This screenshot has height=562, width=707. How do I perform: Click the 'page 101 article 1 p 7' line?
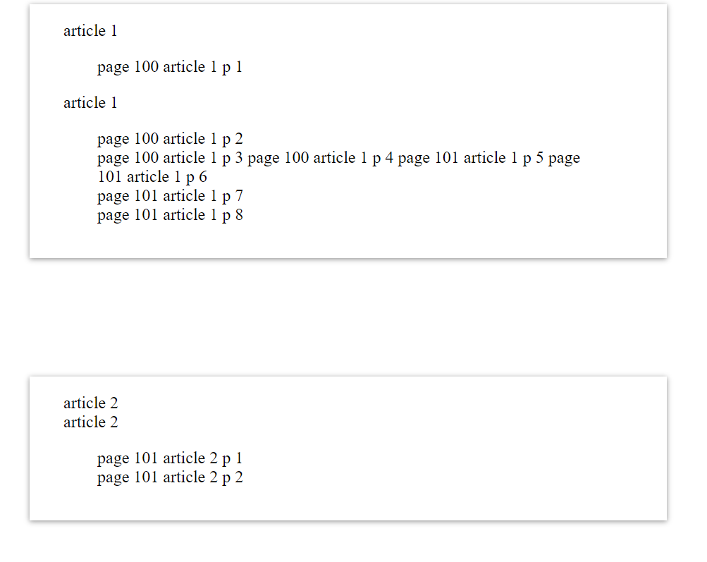170,196
